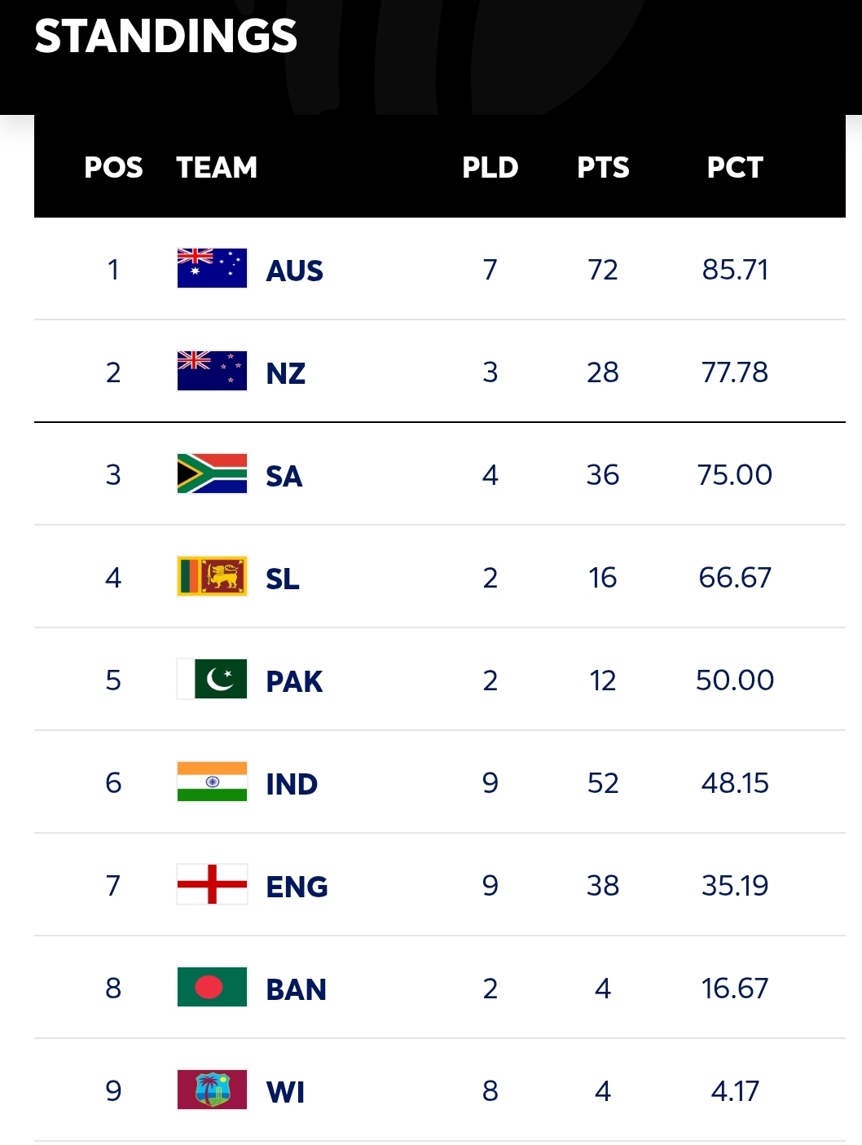862x1145 pixels.
Task: Click the STANDINGS heading
Action: click(166, 37)
